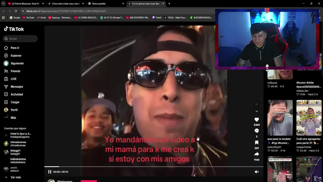This screenshot has height=182, width=323.
Task: Click the Cargar upload icon
Action: (x=6, y=102)
